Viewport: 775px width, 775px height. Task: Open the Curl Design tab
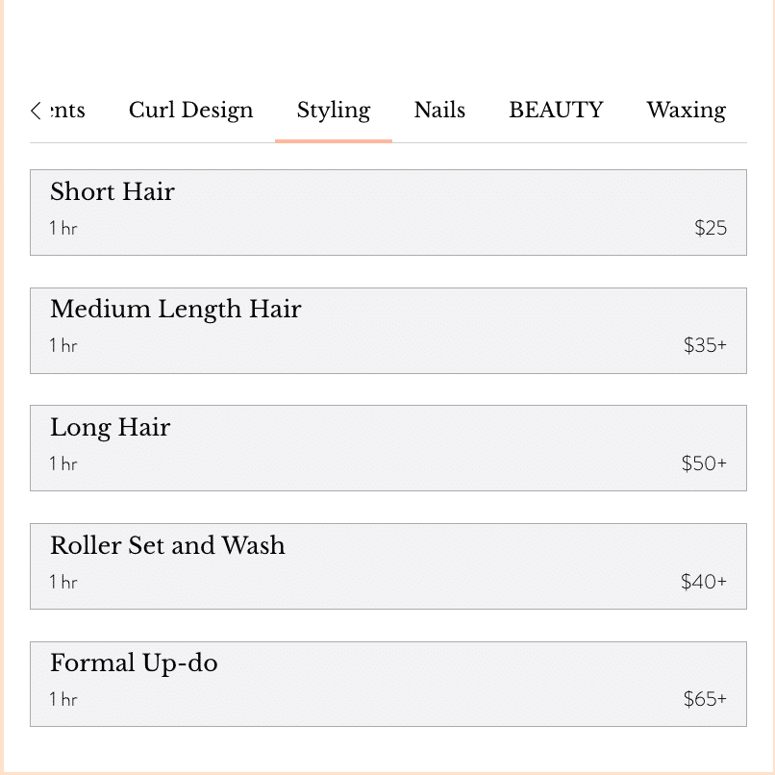tap(190, 111)
